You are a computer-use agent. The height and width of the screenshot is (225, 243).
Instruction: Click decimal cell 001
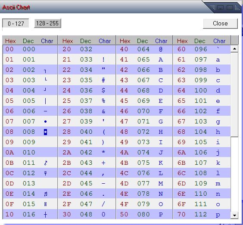[x=29, y=59]
